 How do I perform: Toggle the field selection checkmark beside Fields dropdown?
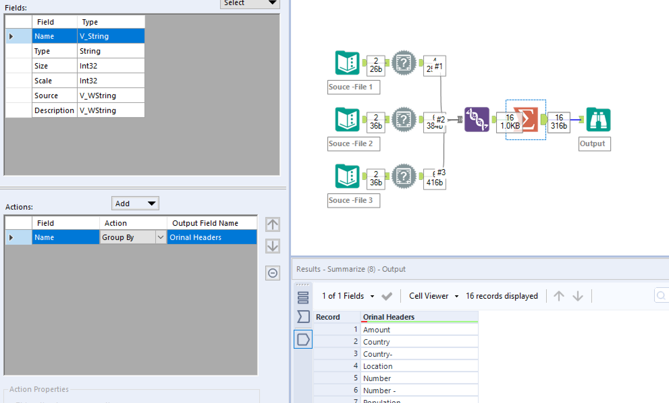tap(387, 296)
